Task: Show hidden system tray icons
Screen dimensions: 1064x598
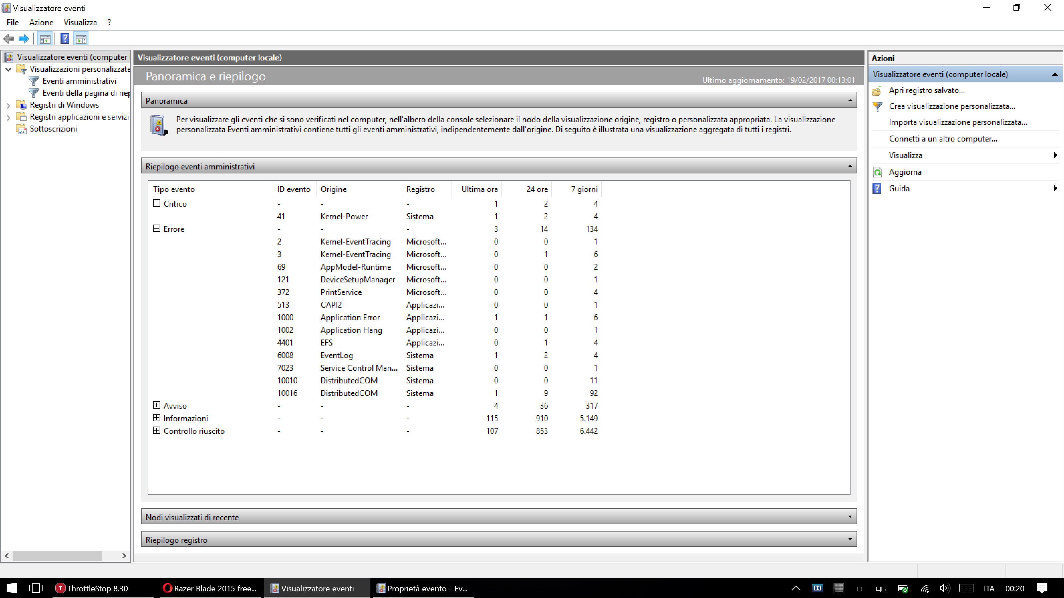Action: [x=796, y=588]
